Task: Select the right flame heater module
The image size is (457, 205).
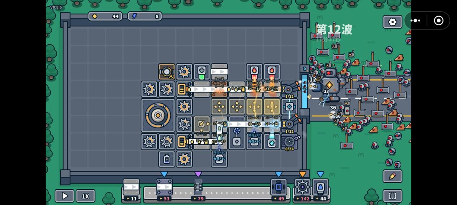Action: [272, 72]
